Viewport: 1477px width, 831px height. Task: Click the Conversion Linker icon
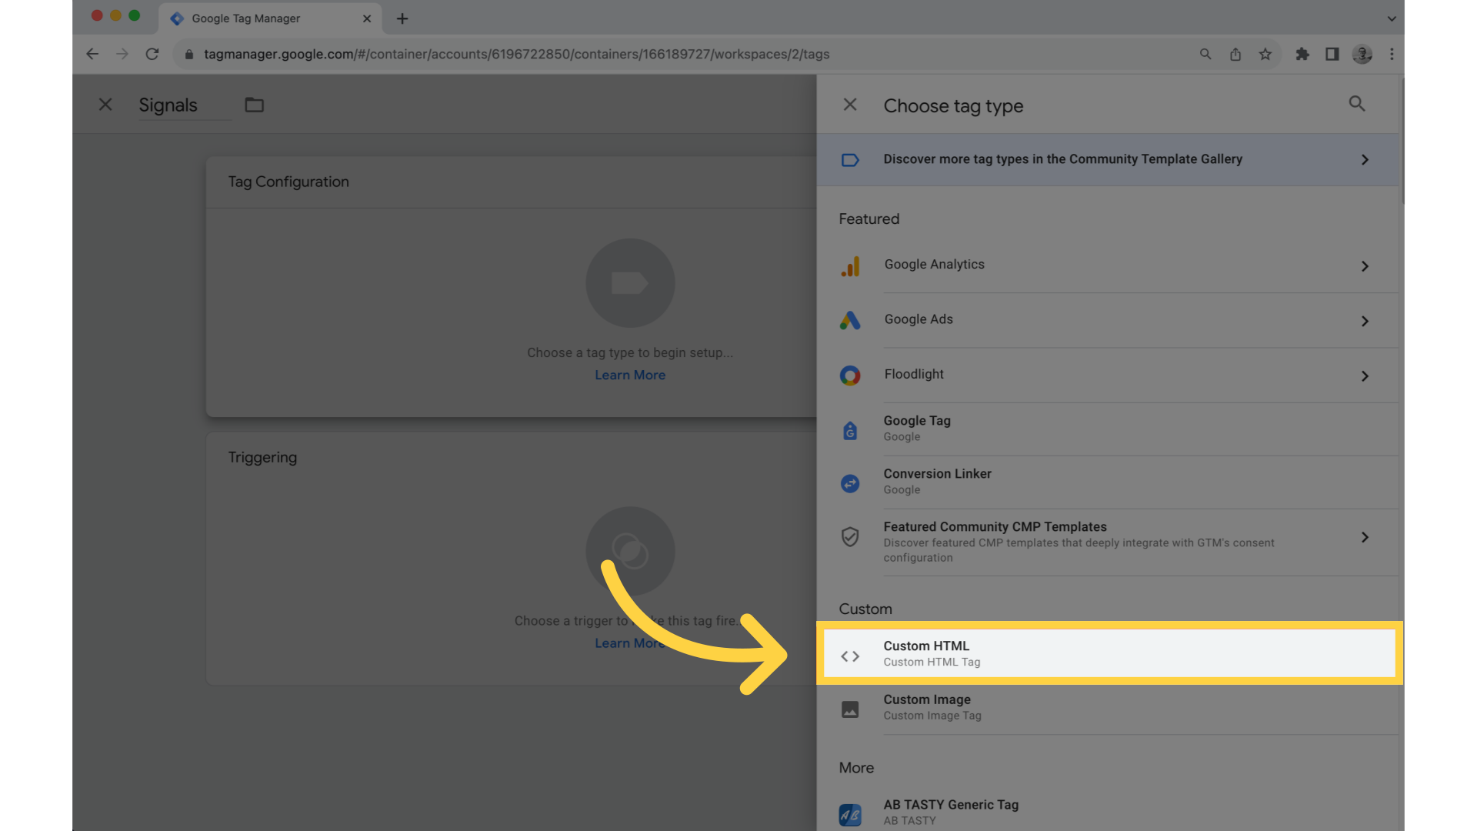tap(850, 483)
